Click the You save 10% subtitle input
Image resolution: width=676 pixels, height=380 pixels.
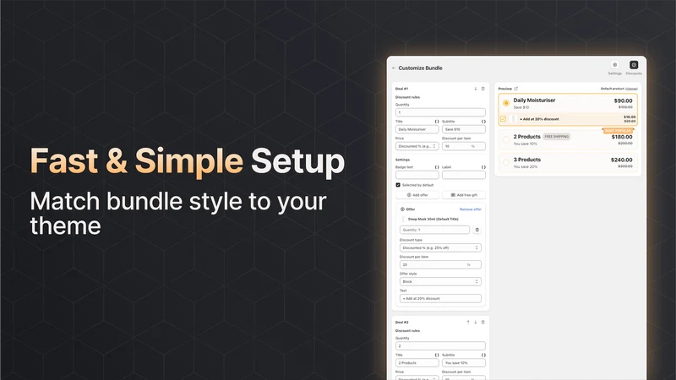tap(464, 363)
